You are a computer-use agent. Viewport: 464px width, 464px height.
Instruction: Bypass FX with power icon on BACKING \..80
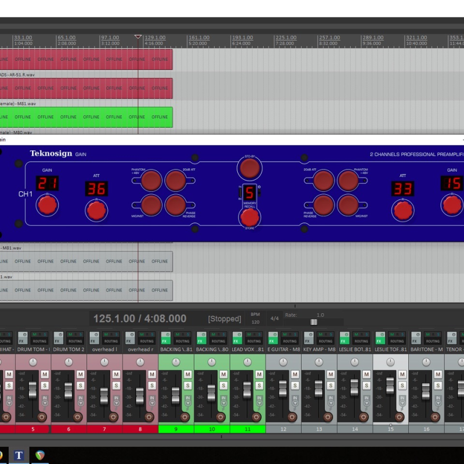(203, 335)
